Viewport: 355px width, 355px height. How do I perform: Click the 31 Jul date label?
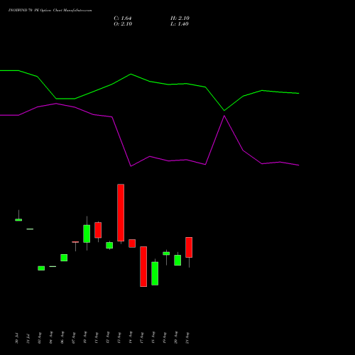click(x=28, y=339)
